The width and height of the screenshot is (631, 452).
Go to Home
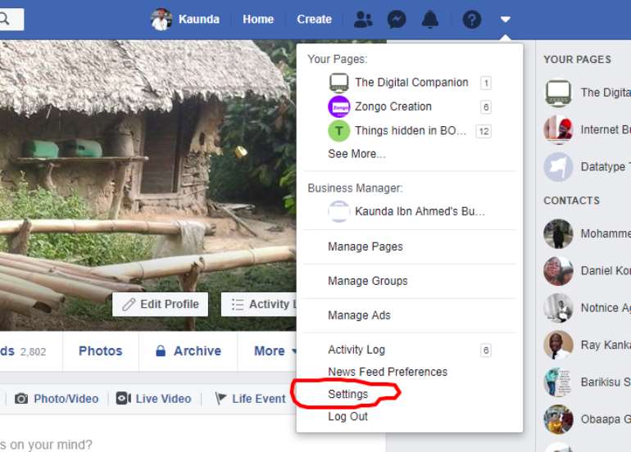coord(258,20)
